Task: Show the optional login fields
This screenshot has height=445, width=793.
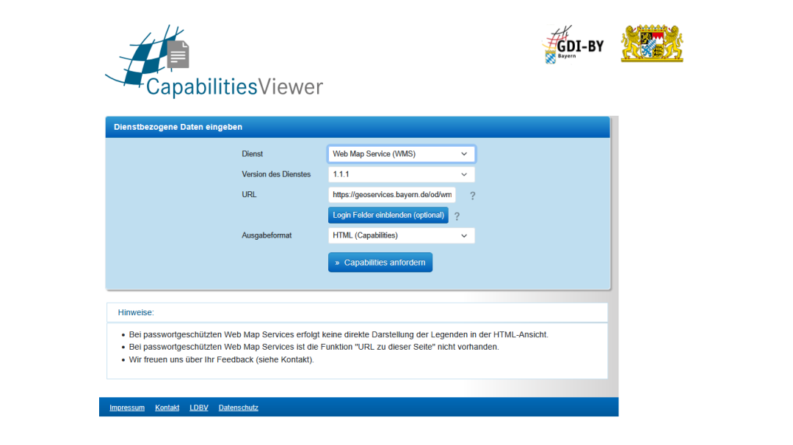Action: pyautogui.click(x=388, y=215)
